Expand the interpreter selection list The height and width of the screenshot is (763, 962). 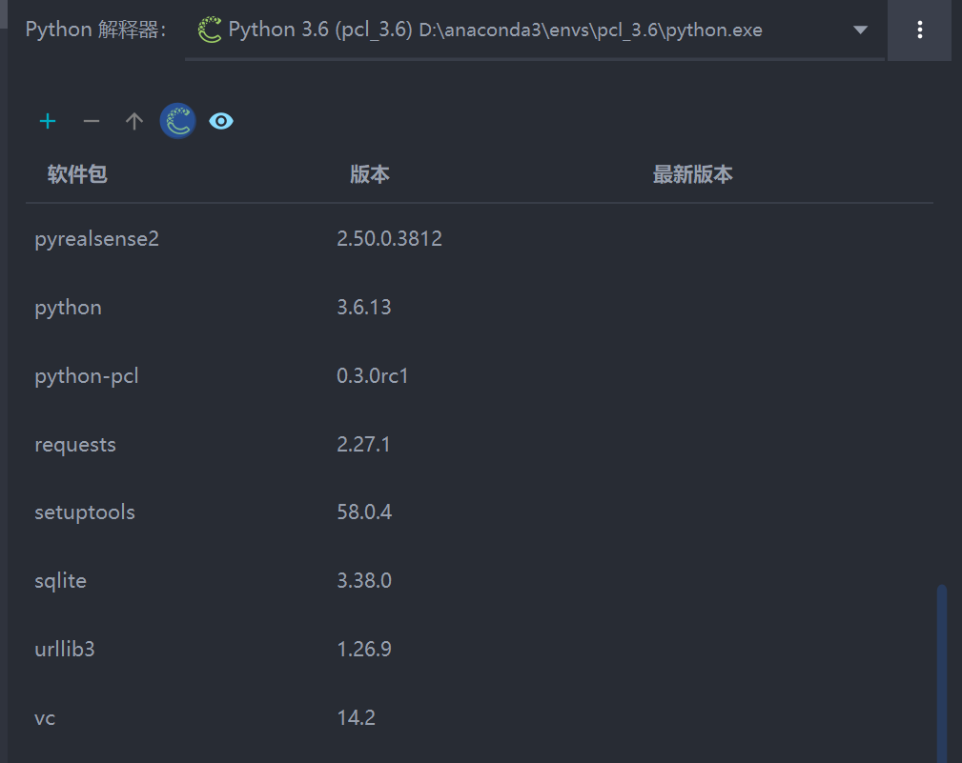click(x=860, y=30)
